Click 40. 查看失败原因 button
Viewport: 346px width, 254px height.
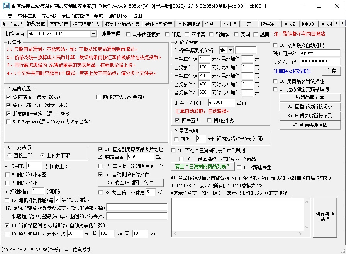pyautogui.click(x=310, y=125)
